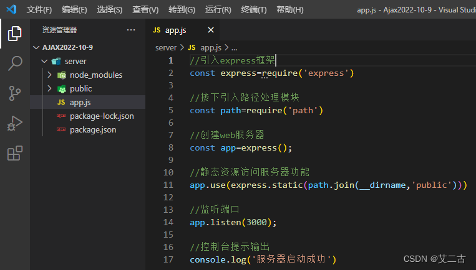Open the Explorer view in activity bar
This screenshot has width=476, height=270.
coord(14,34)
